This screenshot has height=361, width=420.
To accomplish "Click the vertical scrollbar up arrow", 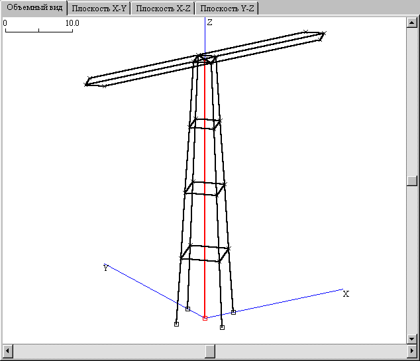I will [x=412, y=23].
